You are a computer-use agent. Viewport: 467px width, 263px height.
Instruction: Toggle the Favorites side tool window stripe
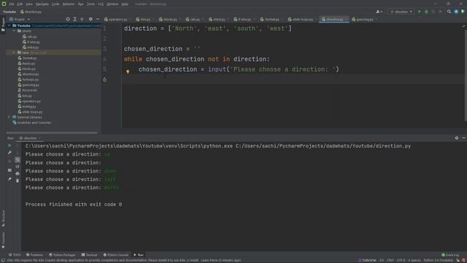[x=3, y=240]
